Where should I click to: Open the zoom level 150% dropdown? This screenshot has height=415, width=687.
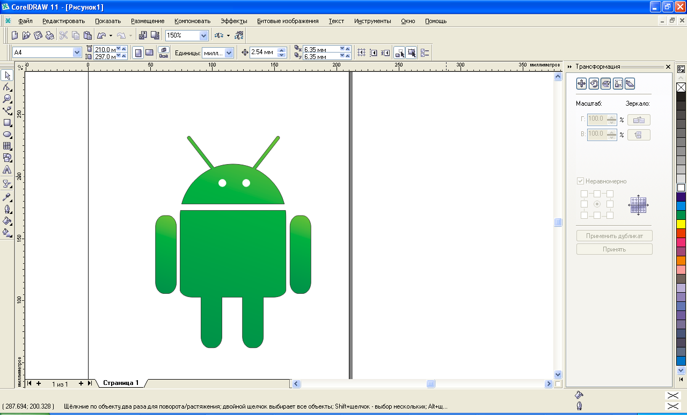[203, 35]
